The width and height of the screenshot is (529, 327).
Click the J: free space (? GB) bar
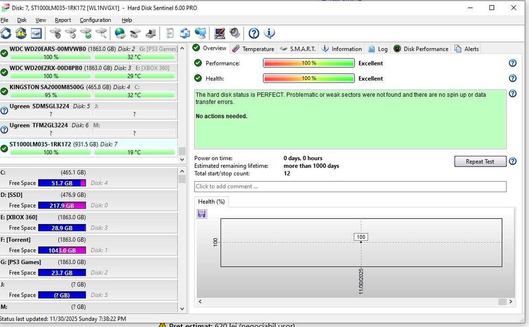pyautogui.click(x=62, y=295)
